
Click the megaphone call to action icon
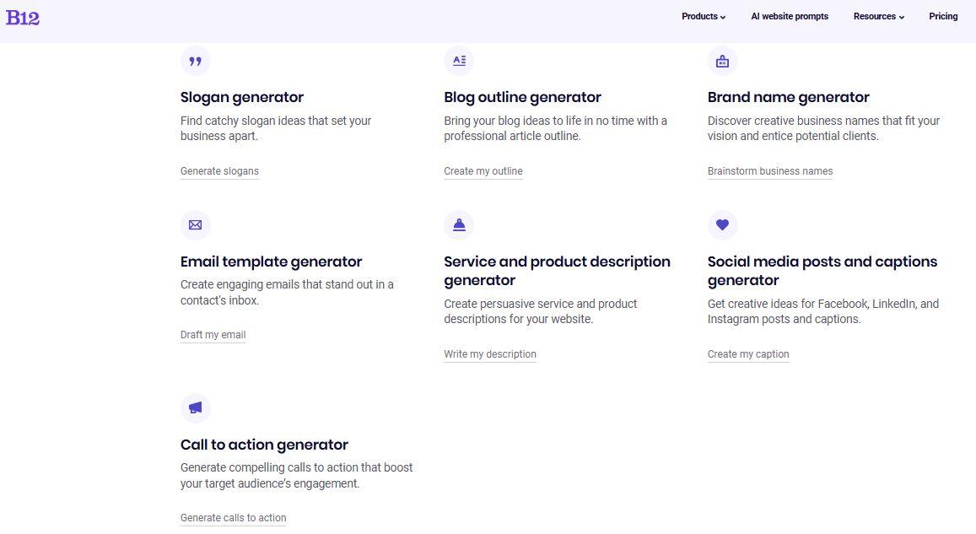click(x=196, y=408)
